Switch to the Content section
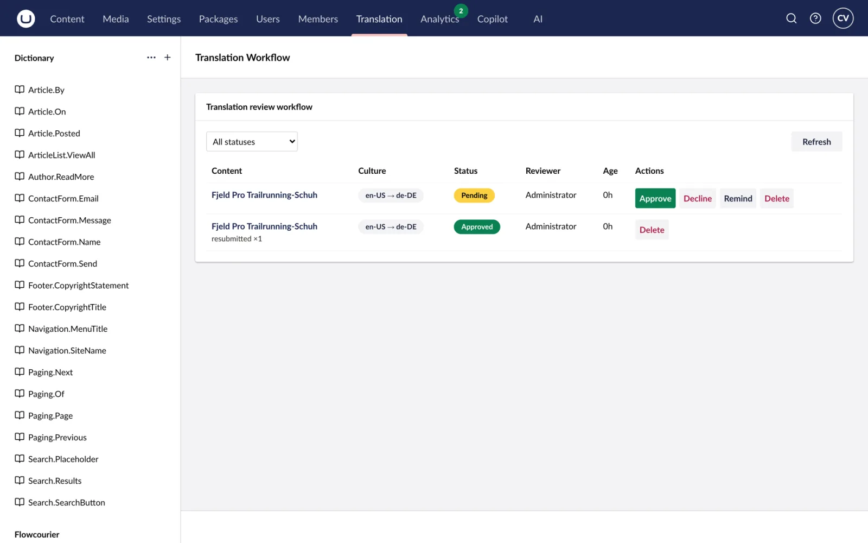868x543 pixels. point(67,19)
